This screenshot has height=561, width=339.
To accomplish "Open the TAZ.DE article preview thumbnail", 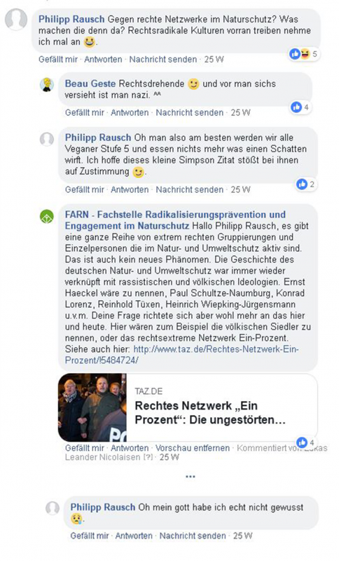I will (92, 407).
